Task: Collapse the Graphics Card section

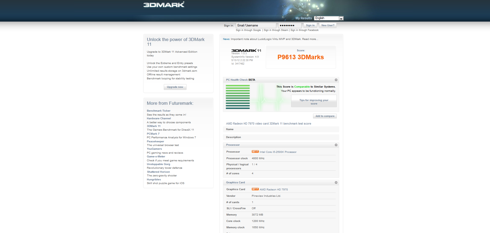Action: (x=336, y=182)
